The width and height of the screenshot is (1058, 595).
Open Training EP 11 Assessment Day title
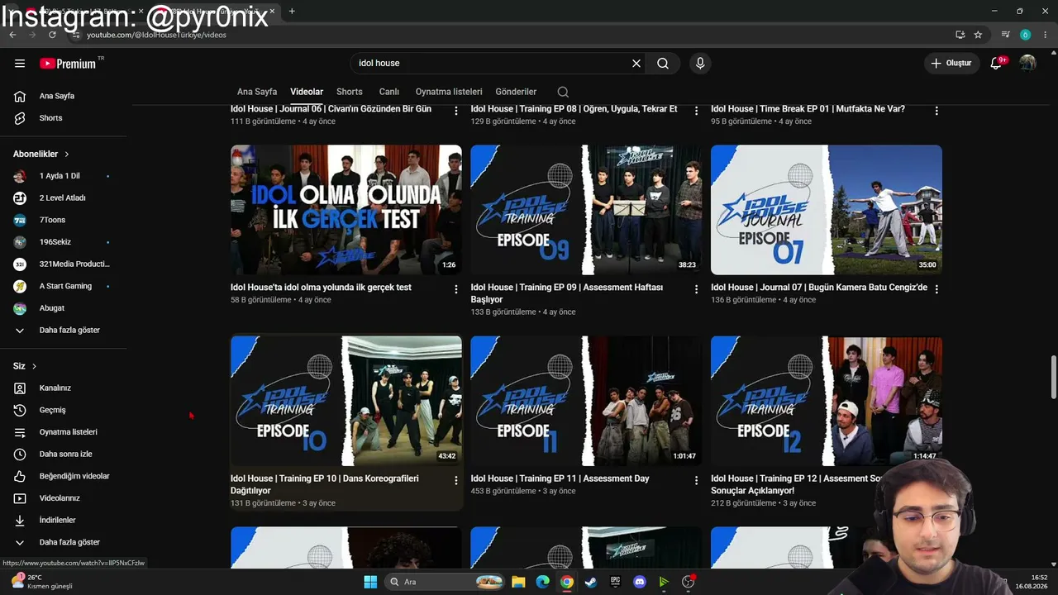coord(560,478)
